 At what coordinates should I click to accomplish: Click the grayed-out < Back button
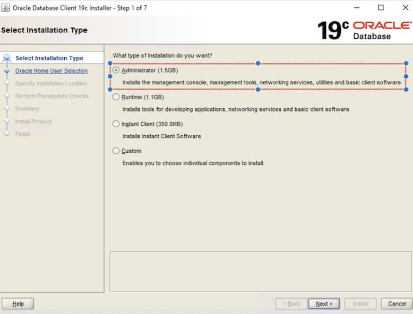tap(291, 304)
